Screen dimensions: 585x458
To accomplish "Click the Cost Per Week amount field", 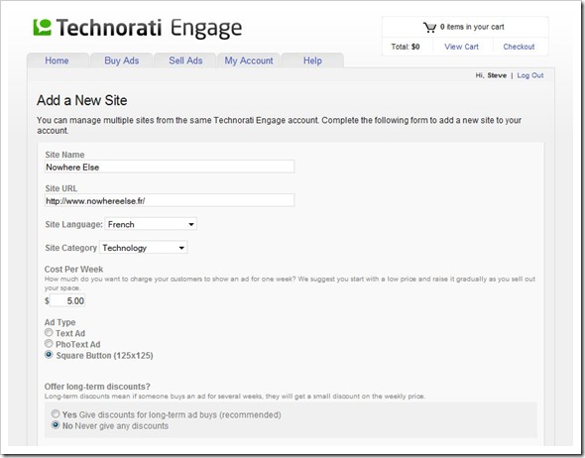I will 67,300.
